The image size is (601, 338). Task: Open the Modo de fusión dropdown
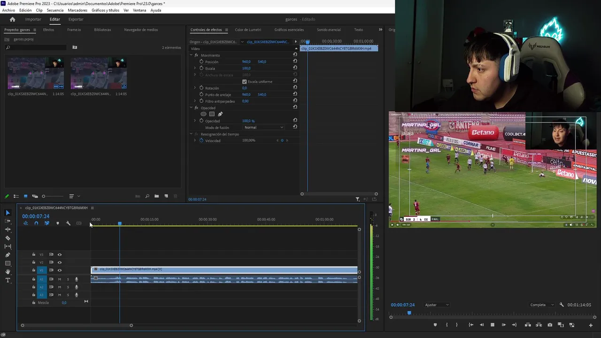(264, 128)
